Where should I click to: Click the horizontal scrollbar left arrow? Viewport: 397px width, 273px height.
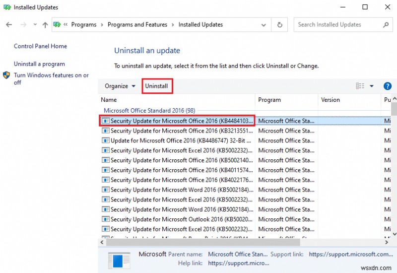coord(102,242)
